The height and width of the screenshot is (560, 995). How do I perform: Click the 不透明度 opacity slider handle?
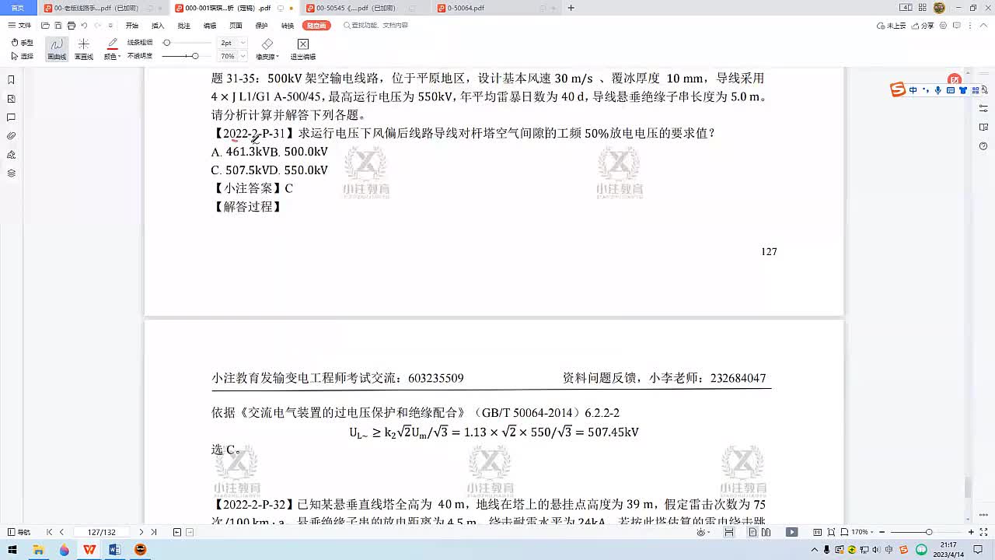coord(194,56)
